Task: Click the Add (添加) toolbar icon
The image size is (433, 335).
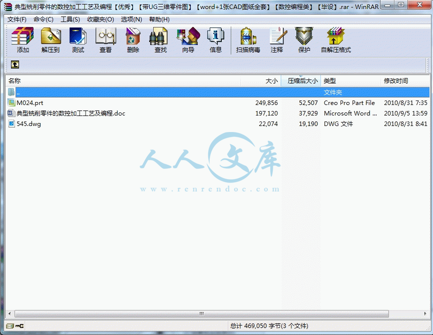Action: pyautogui.click(x=23, y=36)
